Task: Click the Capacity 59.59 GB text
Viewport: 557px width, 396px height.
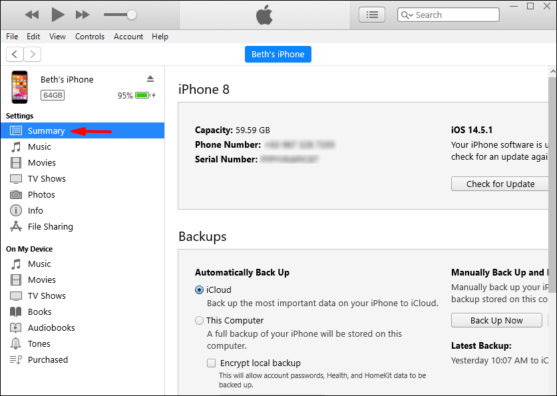Action: tap(232, 130)
